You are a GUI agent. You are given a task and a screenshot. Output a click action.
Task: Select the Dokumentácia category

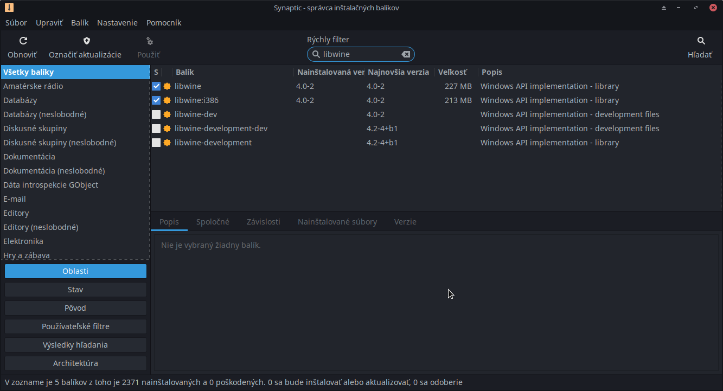pyautogui.click(x=75, y=157)
